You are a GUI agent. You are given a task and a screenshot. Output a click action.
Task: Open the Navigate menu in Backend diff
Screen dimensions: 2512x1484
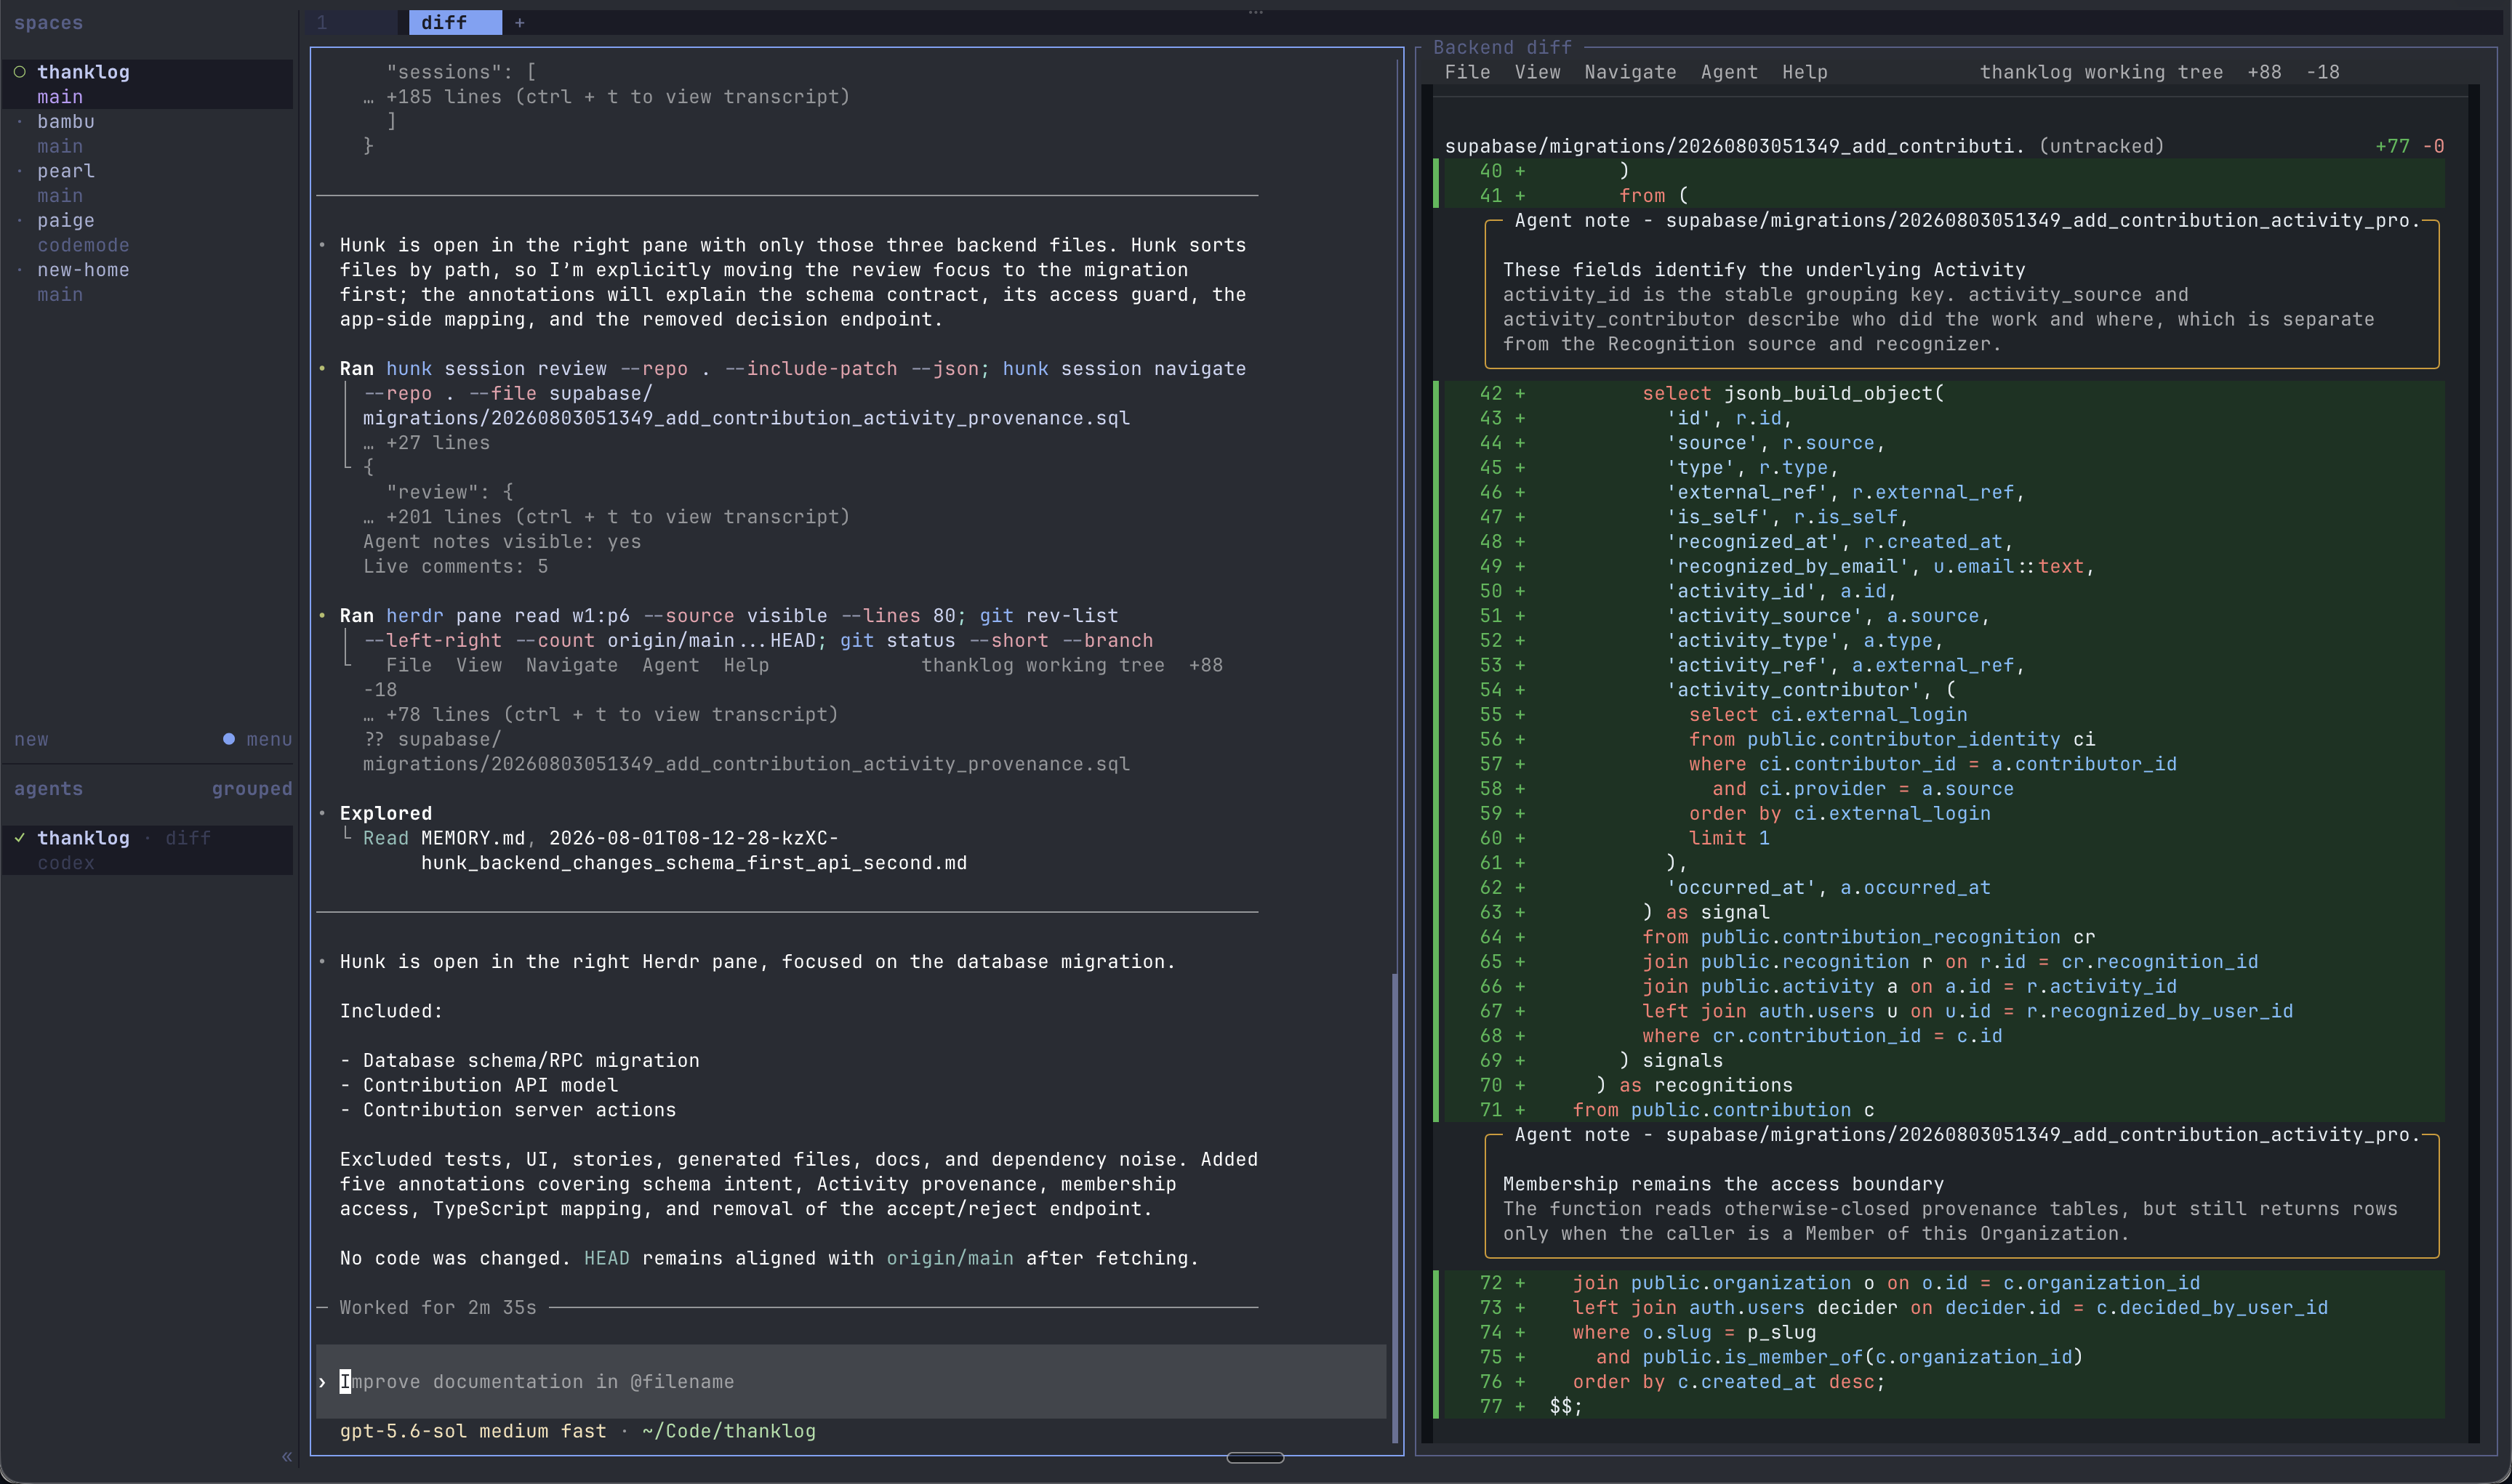tap(1629, 72)
